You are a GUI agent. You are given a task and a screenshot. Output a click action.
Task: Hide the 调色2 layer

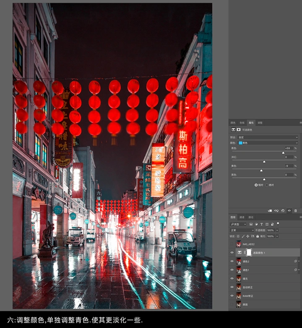click(x=232, y=261)
